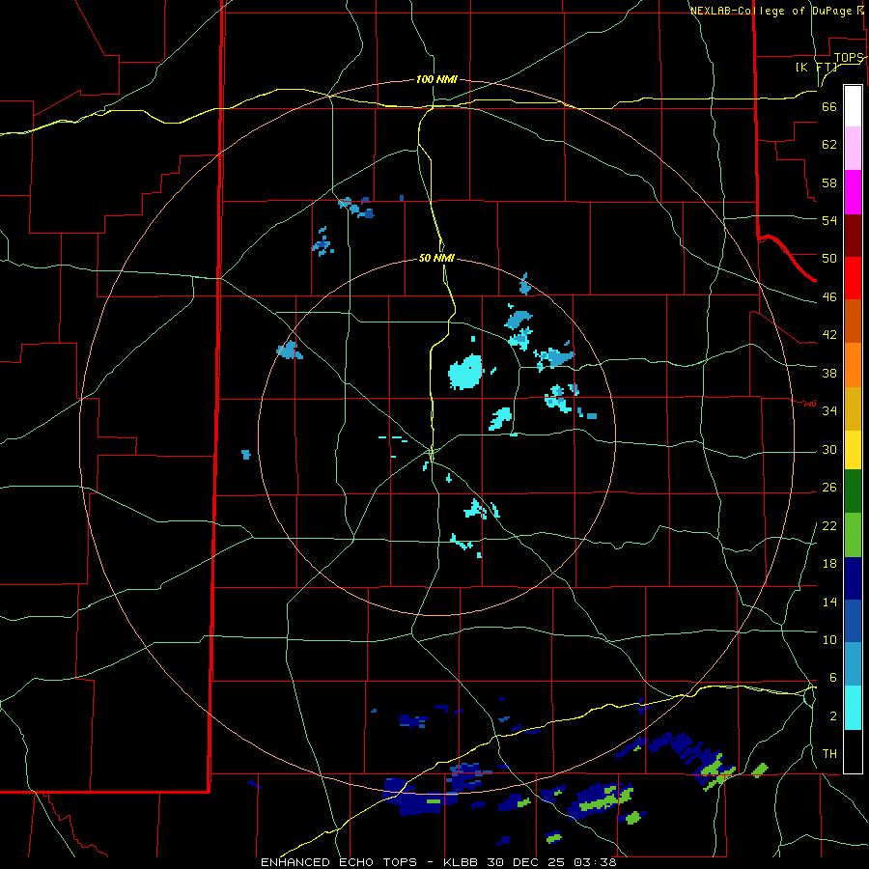869x869 pixels.
Task: Click the medium blue 18 kft legend swatch
Action: 853,621
